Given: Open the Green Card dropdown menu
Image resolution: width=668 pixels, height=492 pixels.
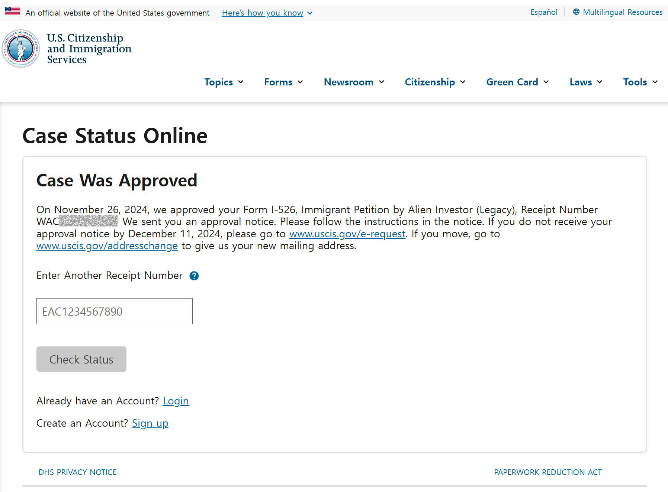Looking at the screenshot, I should pyautogui.click(x=517, y=82).
